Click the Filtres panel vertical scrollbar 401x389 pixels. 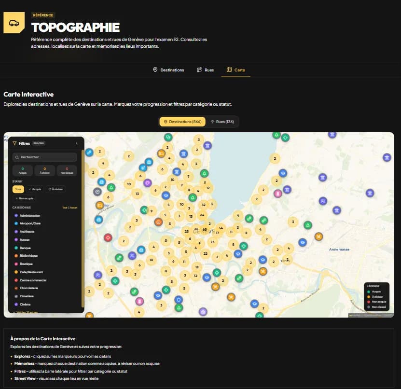coord(83,228)
